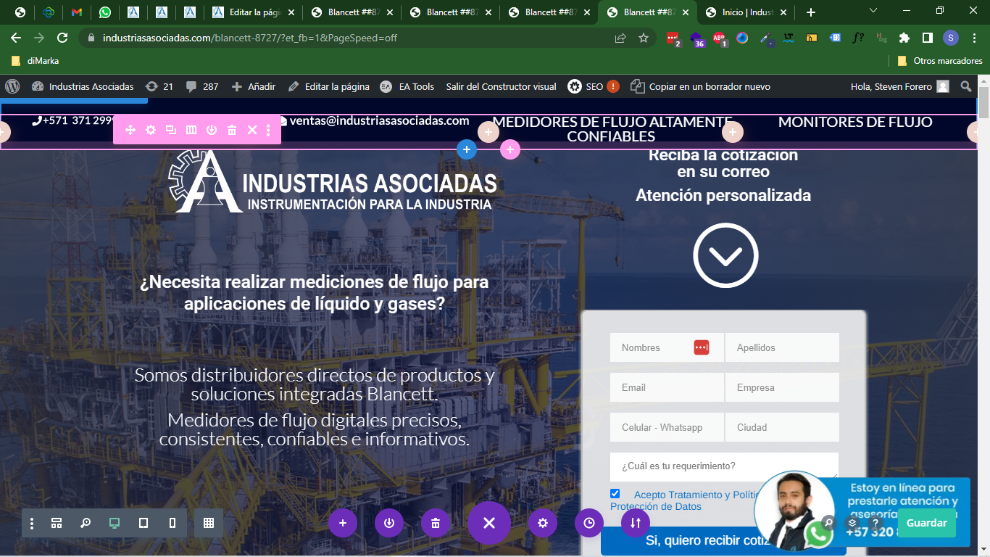Load from library purple plus button
The height and width of the screenshot is (557, 990).
(x=343, y=523)
